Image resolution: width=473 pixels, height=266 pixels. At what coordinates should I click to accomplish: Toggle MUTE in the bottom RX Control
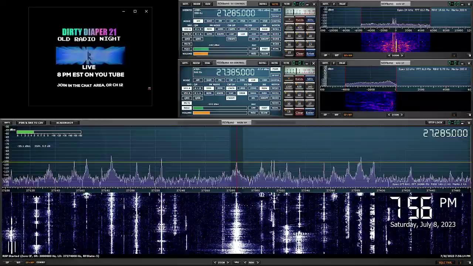click(187, 103)
